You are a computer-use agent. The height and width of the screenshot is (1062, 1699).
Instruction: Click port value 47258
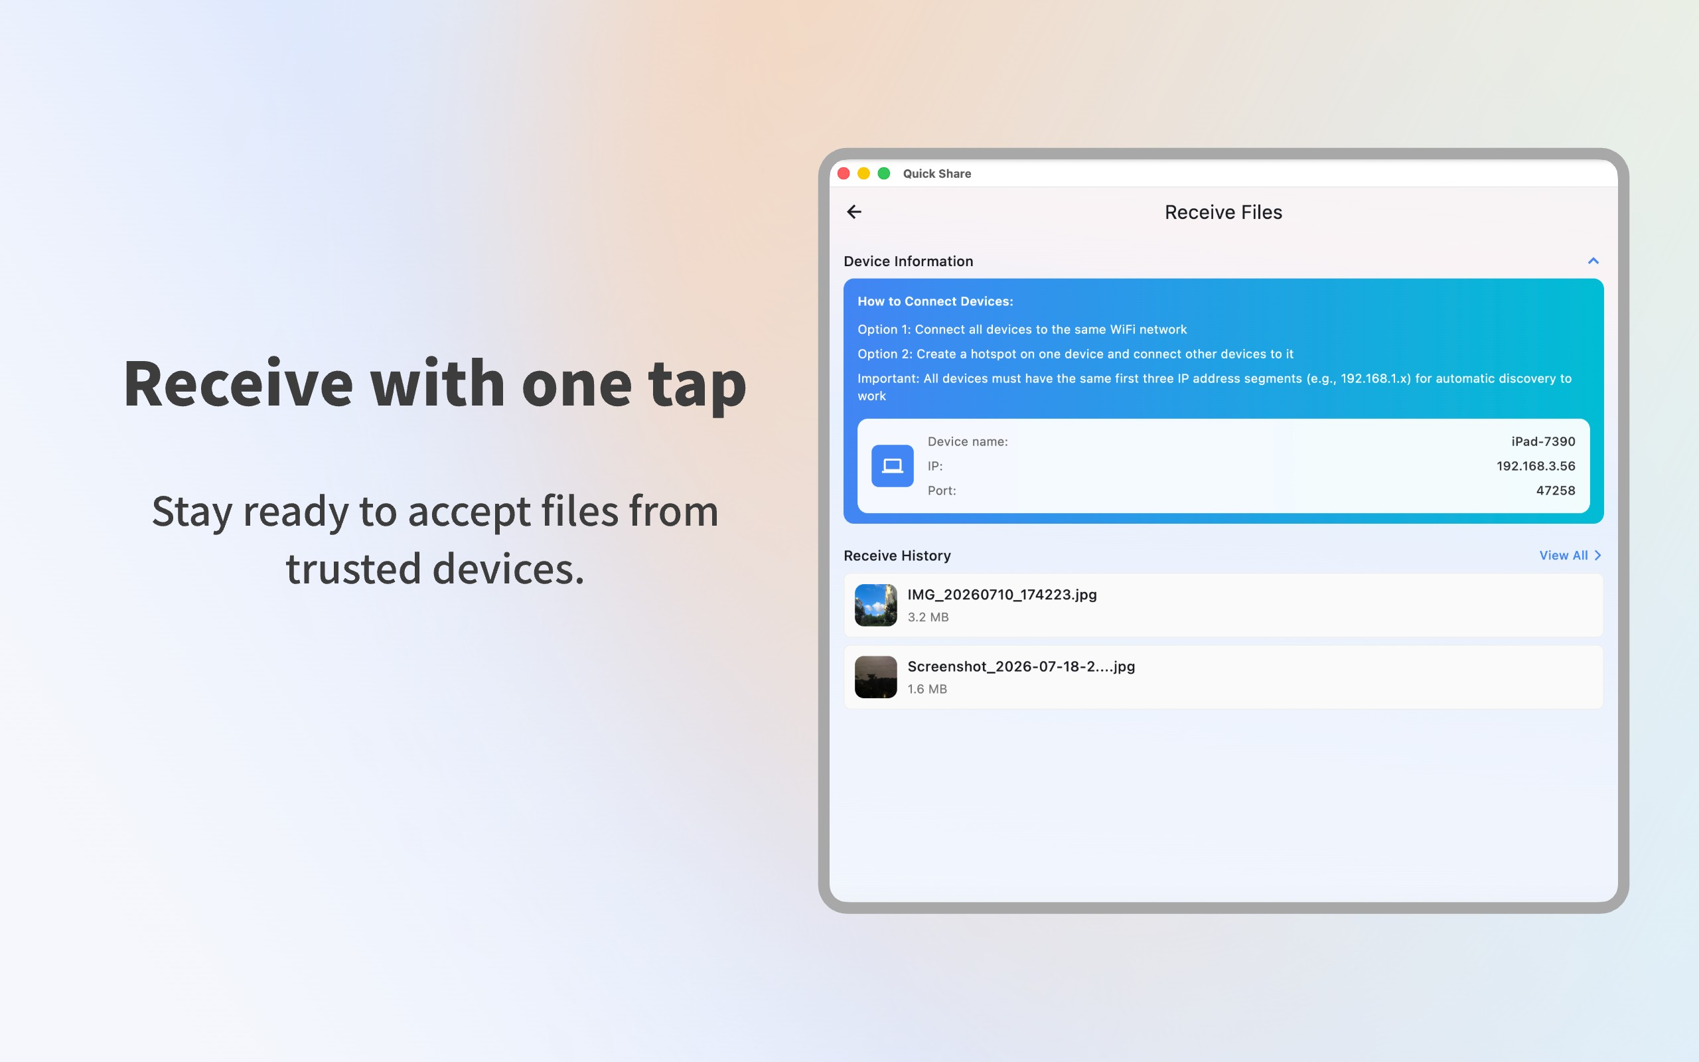coord(1555,491)
